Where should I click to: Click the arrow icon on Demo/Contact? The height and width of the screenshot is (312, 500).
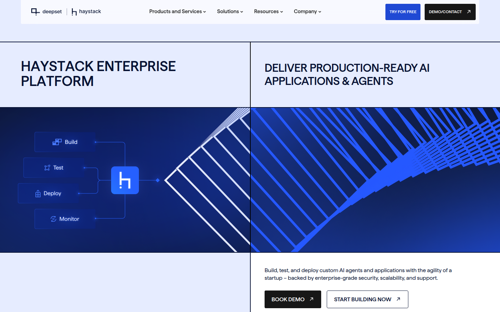469,12
